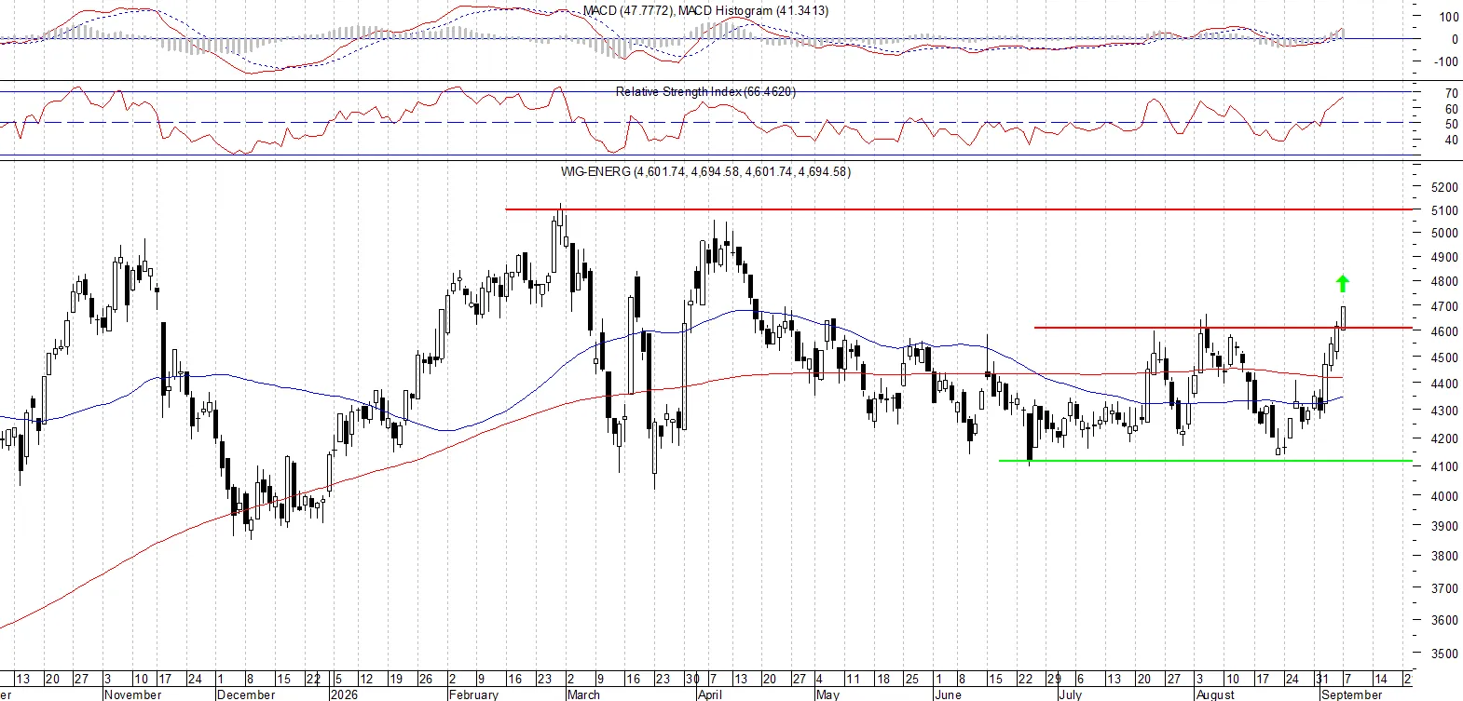Screen dimensions: 1463x701
Task: Click the short red resistance line near 4600
Action: (1223, 327)
